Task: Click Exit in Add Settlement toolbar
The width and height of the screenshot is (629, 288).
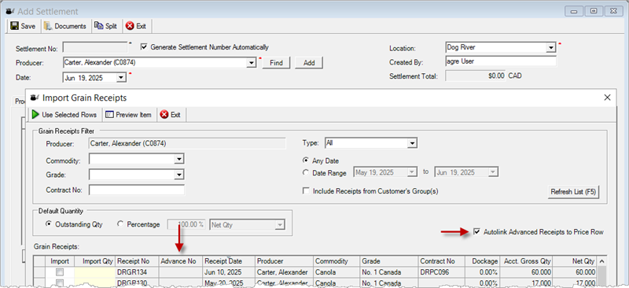Action: [136, 26]
